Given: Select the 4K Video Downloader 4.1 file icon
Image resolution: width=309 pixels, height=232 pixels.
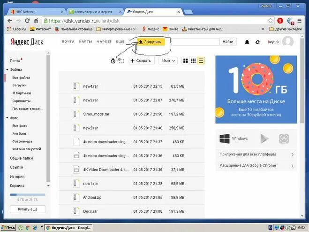Looking at the screenshot, I should pyautogui.click(x=76, y=170).
